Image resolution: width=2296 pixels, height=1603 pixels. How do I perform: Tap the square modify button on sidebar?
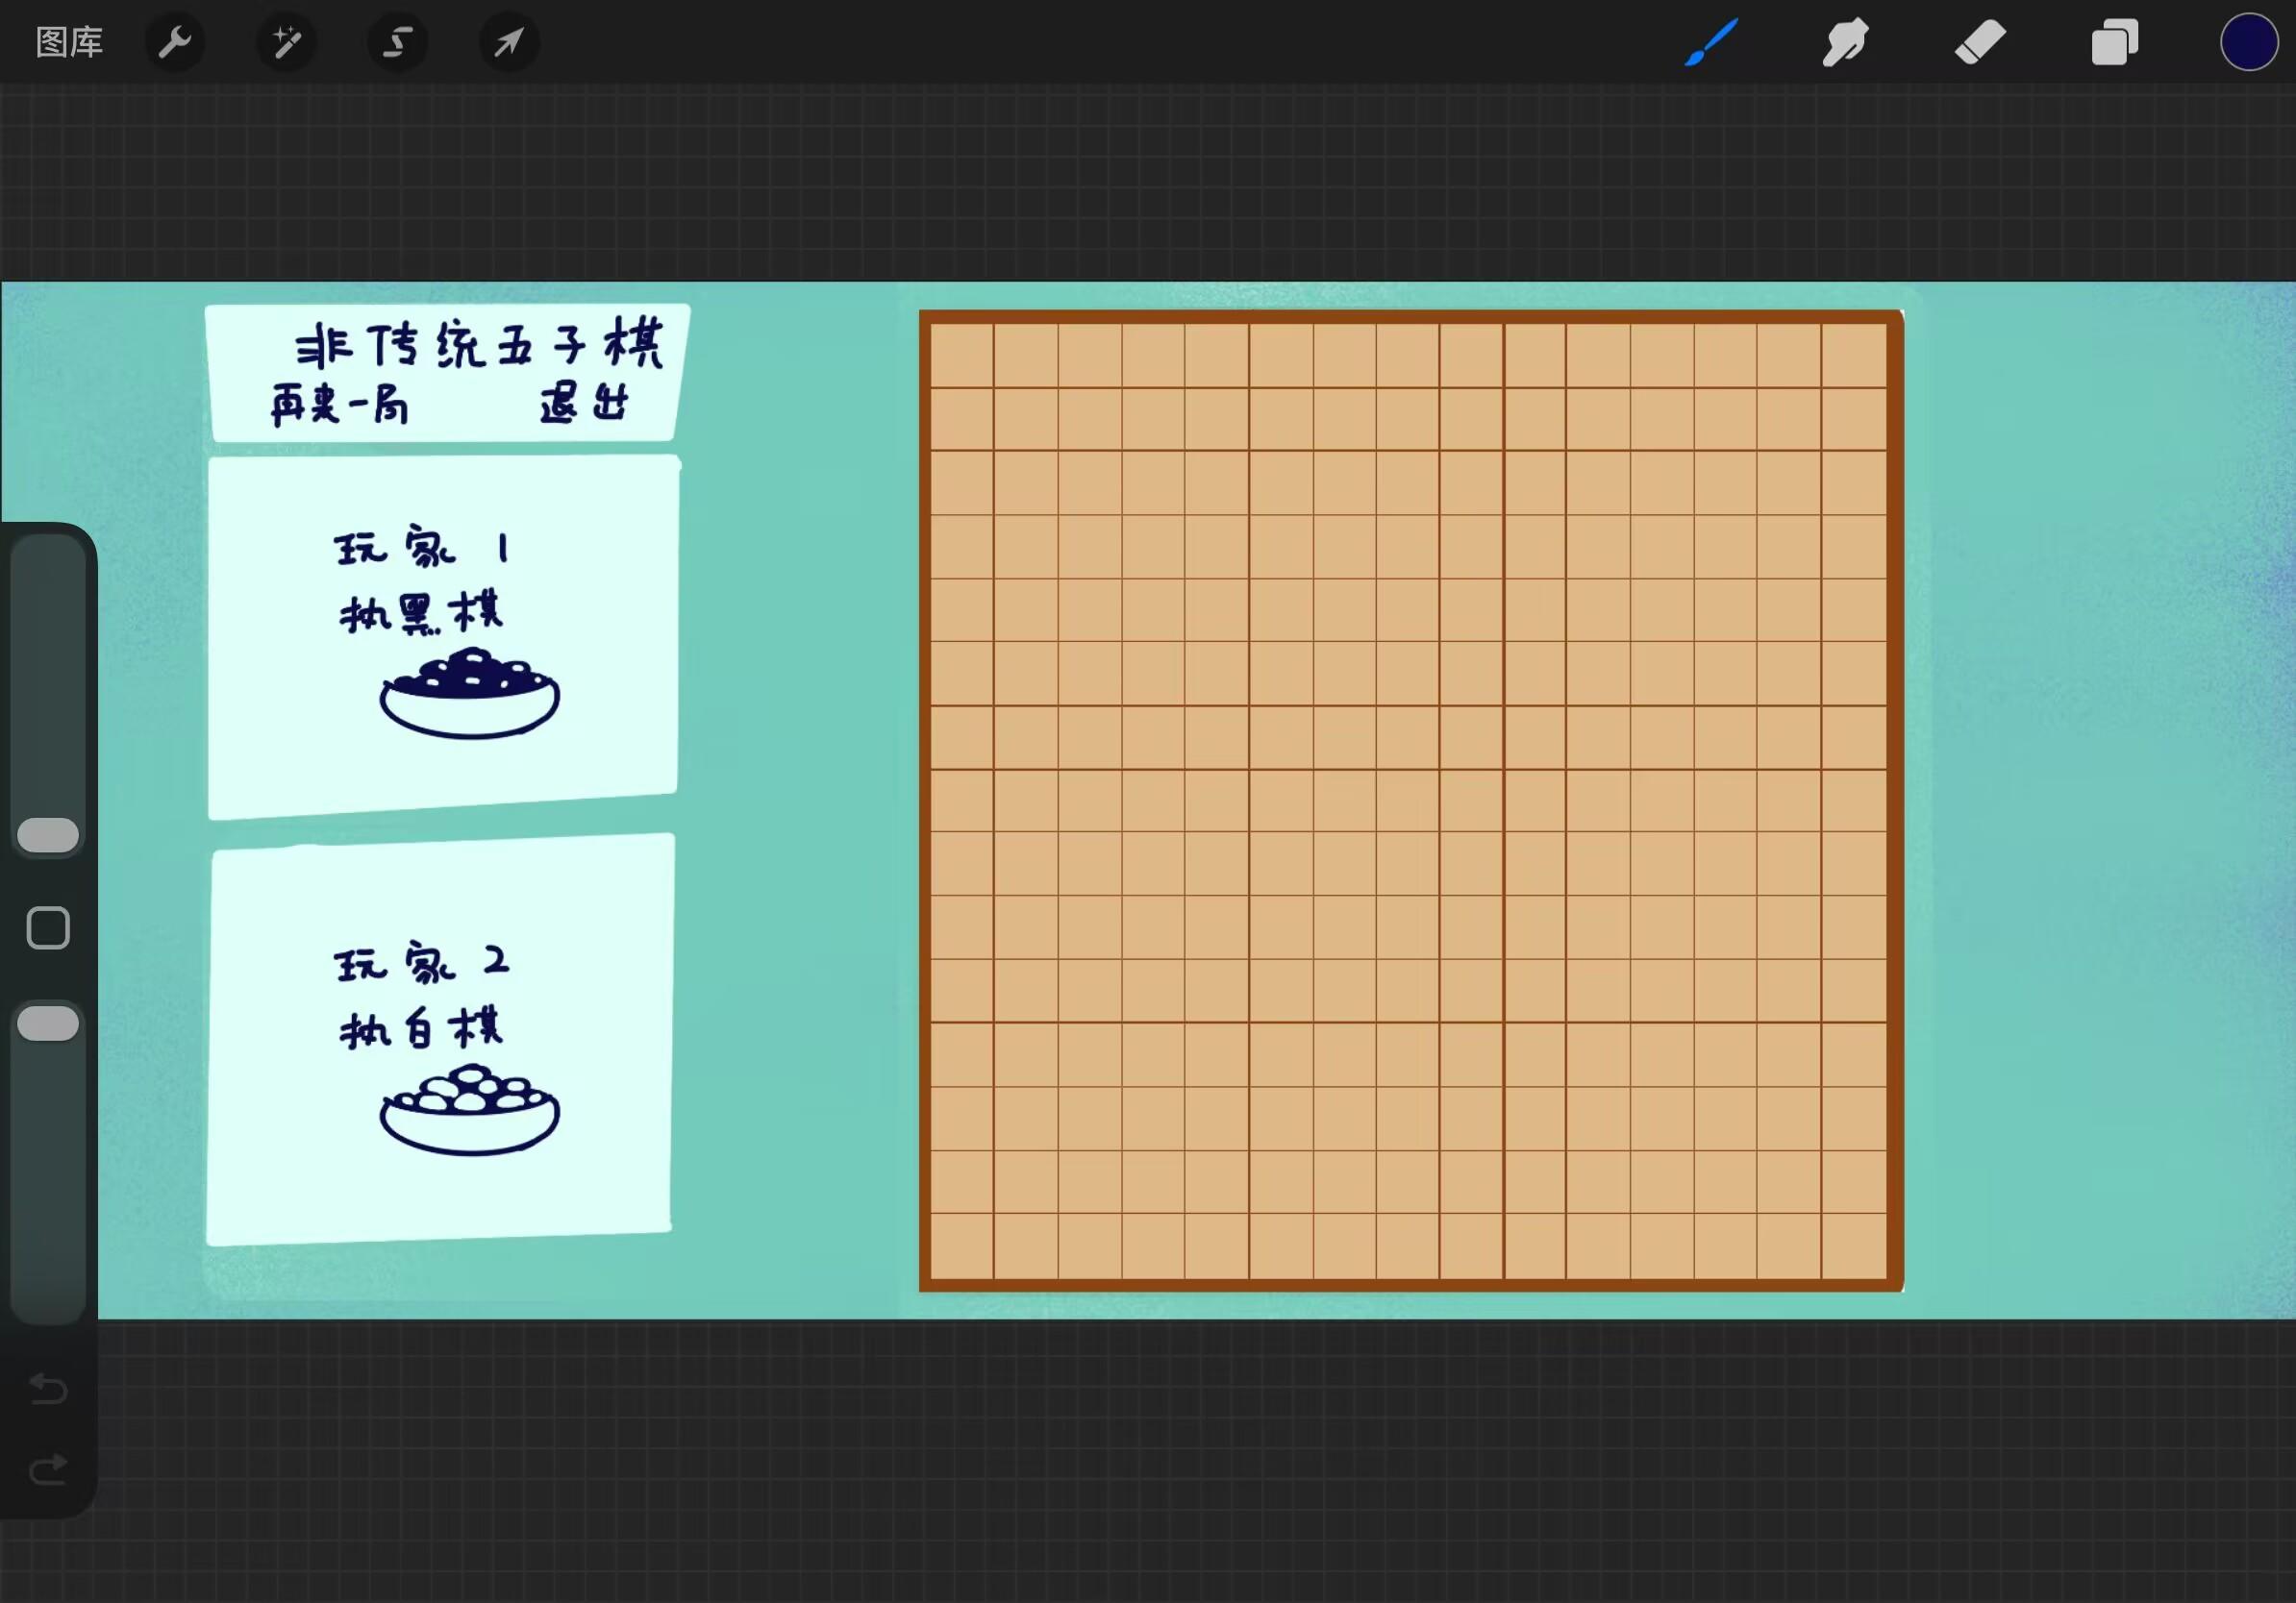[48, 928]
